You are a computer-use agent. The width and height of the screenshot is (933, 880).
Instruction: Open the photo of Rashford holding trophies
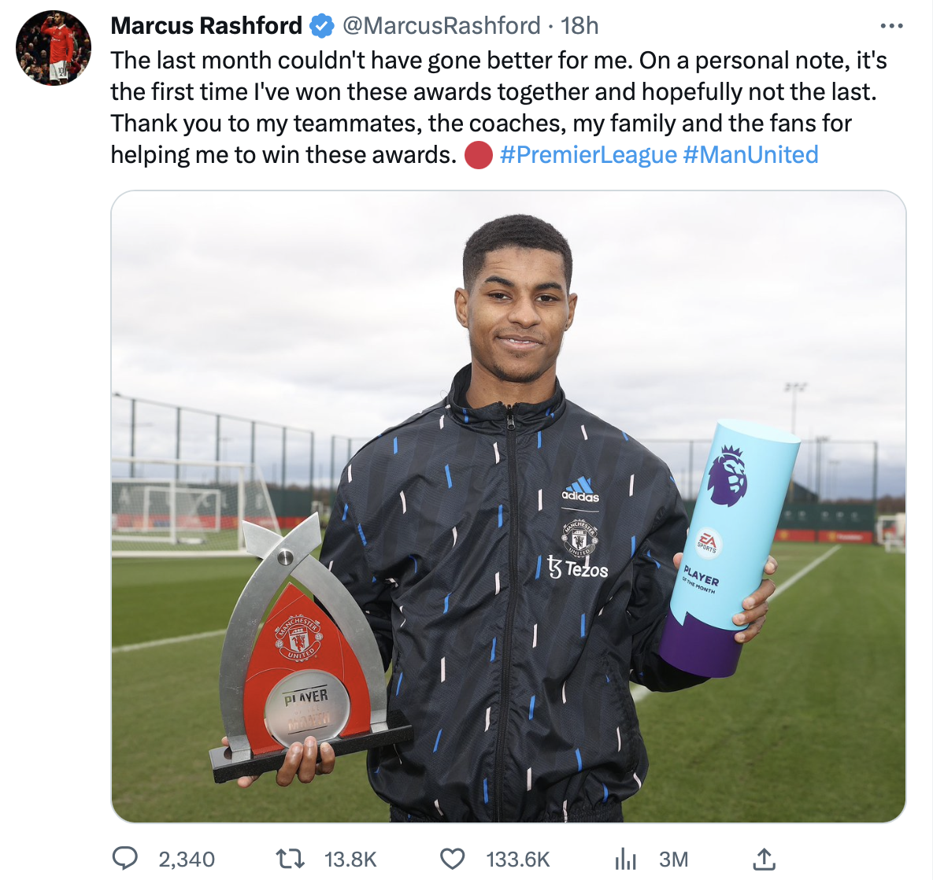pyautogui.click(x=509, y=506)
